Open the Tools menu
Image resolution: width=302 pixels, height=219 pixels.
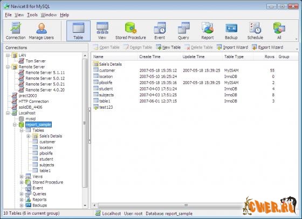pyautogui.click(x=32, y=15)
